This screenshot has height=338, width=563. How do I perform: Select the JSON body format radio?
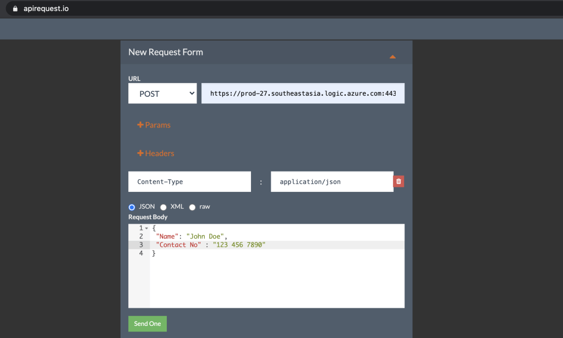point(132,207)
